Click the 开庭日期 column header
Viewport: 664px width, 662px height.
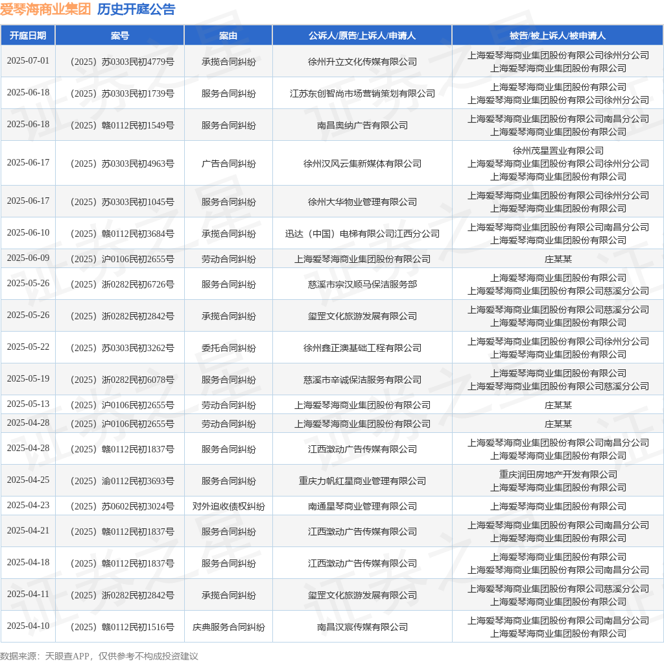point(28,36)
